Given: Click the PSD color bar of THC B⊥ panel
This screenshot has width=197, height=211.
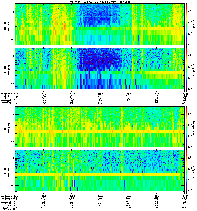Looking at the screenshot, I should coord(186,128).
